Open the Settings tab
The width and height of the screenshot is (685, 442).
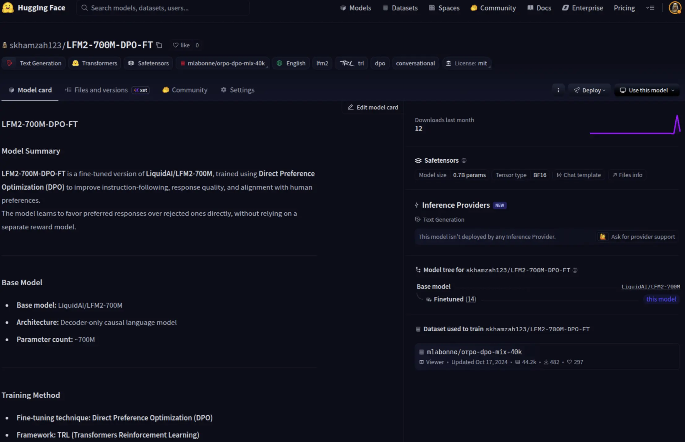click(x=238, y=90)
